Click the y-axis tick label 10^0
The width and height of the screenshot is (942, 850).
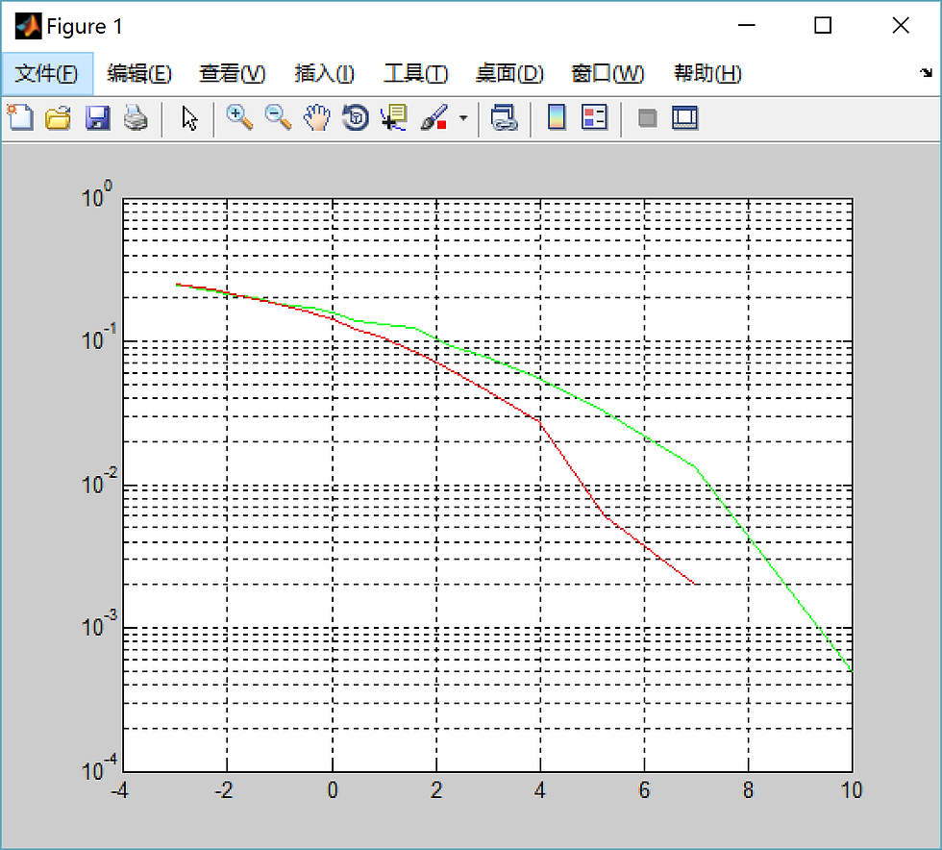[x=97, y=194]
